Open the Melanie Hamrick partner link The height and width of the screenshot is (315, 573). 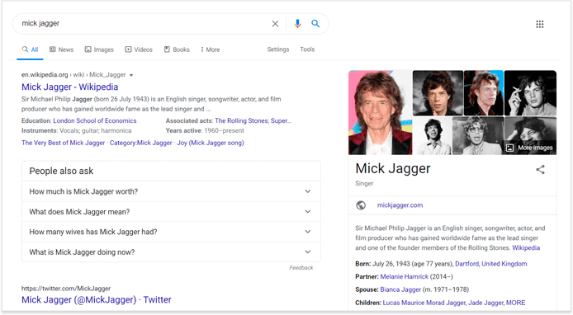[405, 277]
